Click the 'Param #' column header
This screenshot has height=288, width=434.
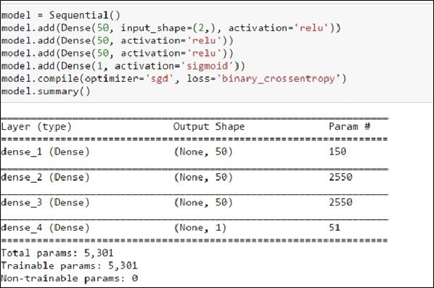(x=350, y=126)
